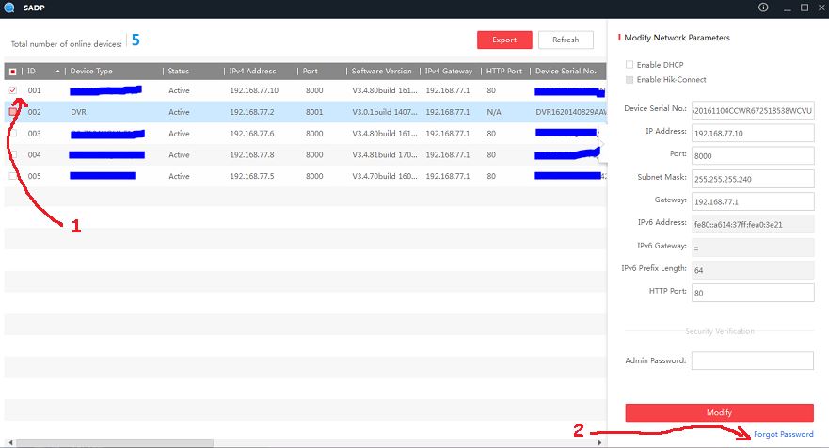
Task: Sort by the Software Version column header
Action: coord(381,72)
